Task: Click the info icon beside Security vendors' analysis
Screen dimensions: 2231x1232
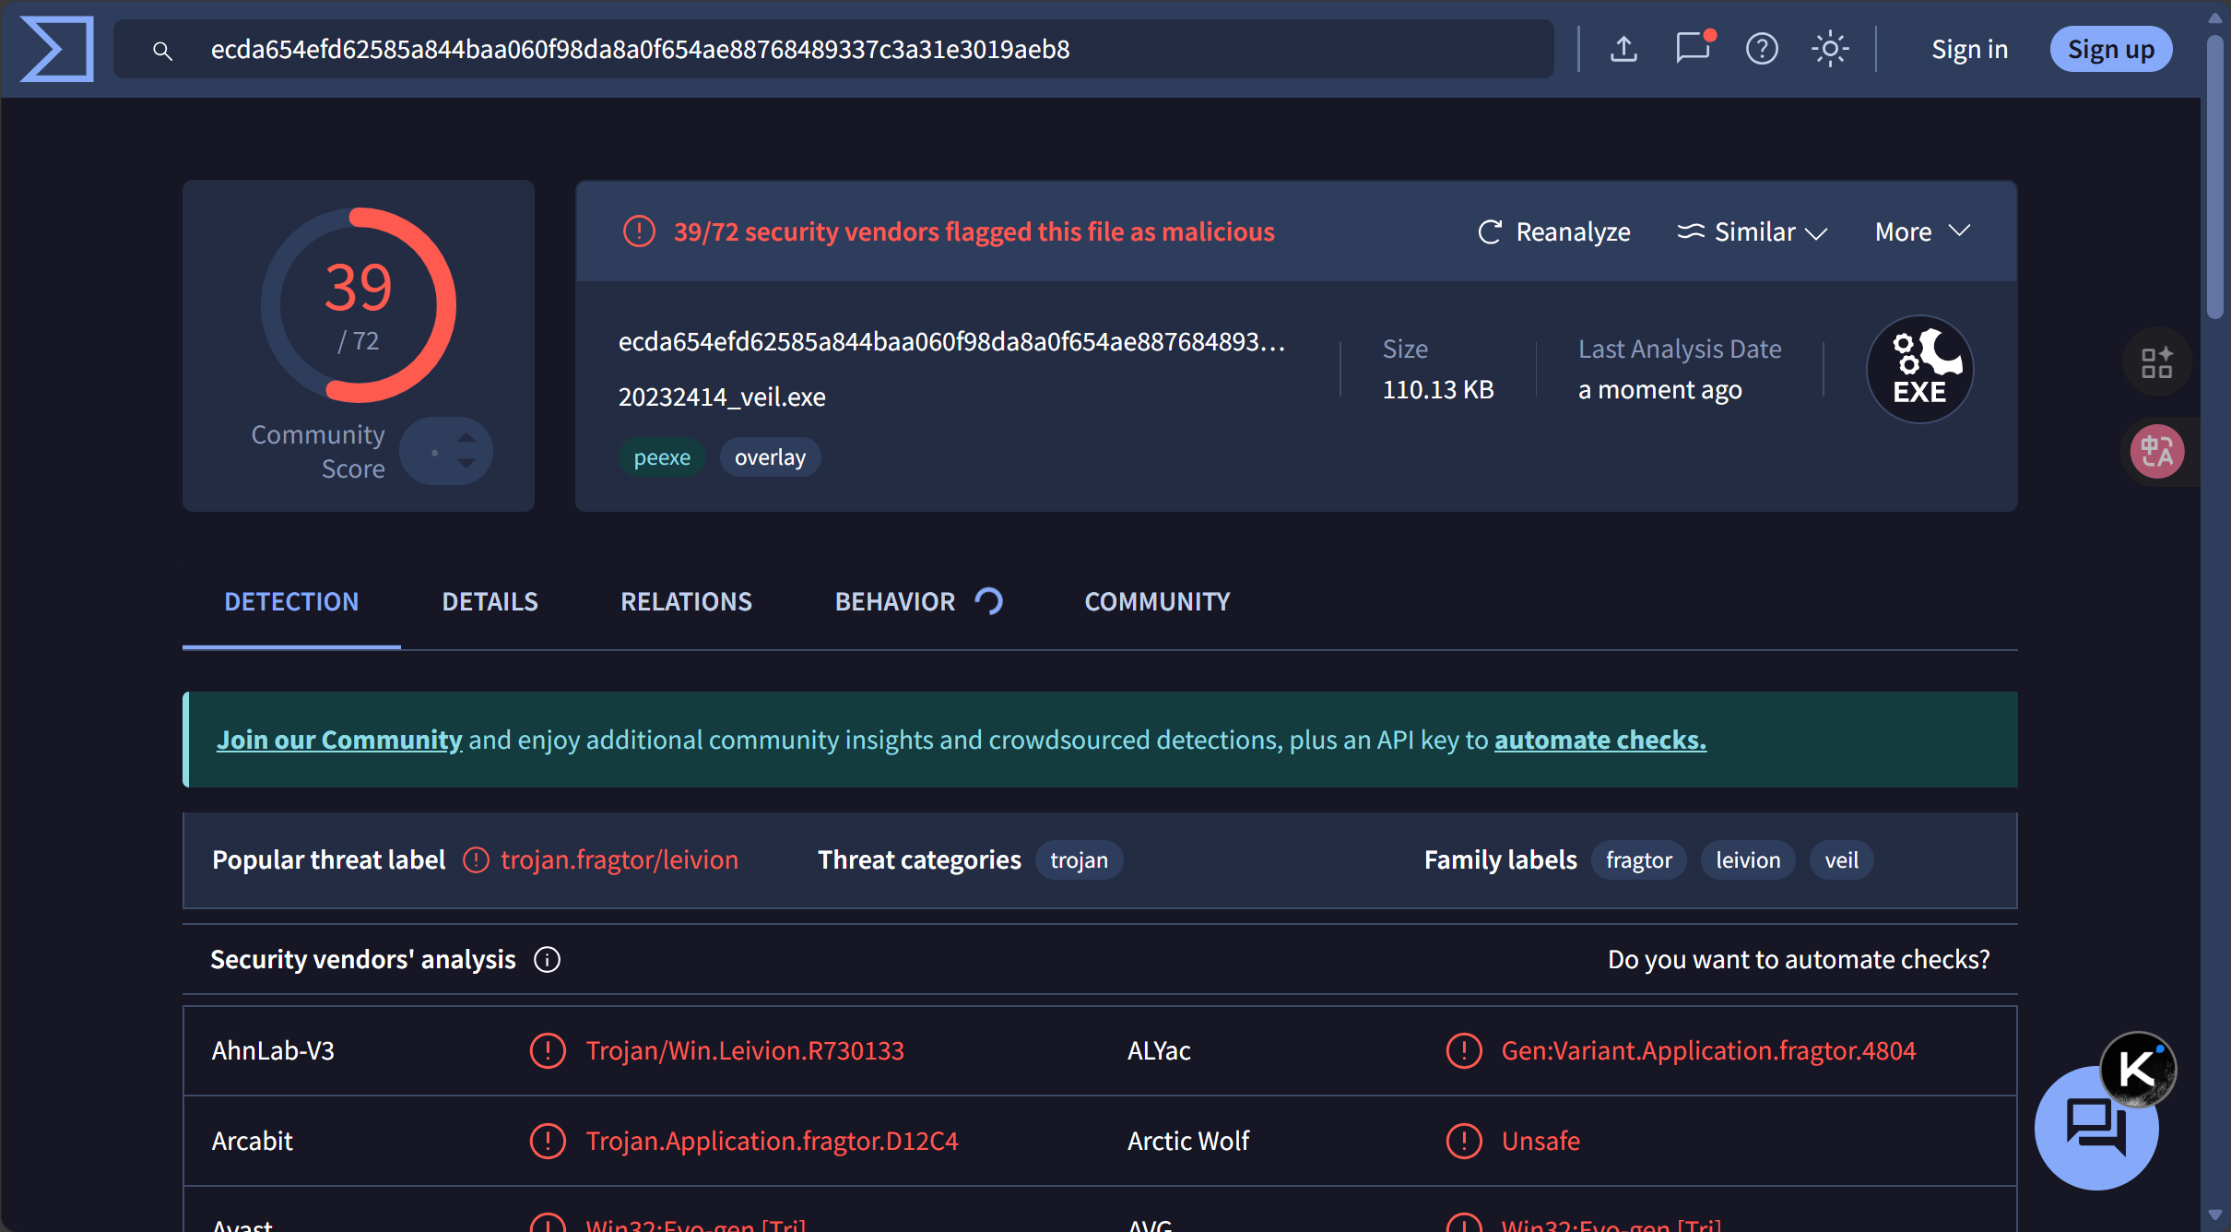Action: tap(547, 960)
